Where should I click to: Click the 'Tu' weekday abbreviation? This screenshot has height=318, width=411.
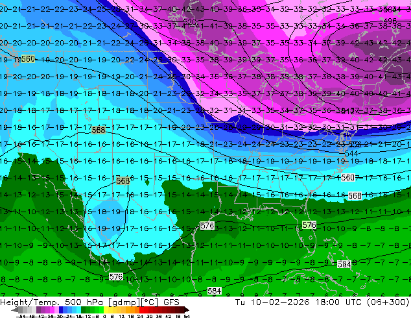click(x=240, y=302)
